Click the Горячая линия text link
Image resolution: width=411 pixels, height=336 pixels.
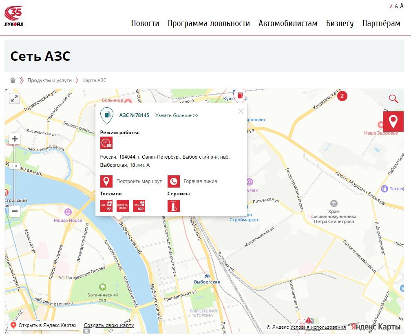pos(200,181)
